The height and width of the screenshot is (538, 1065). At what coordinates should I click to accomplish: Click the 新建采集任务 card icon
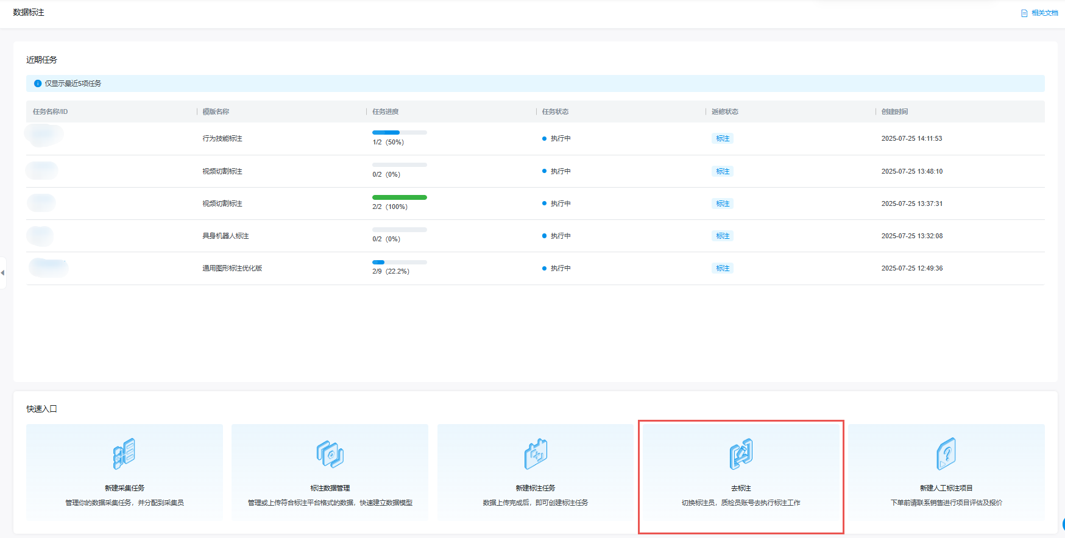pos(124,454)
